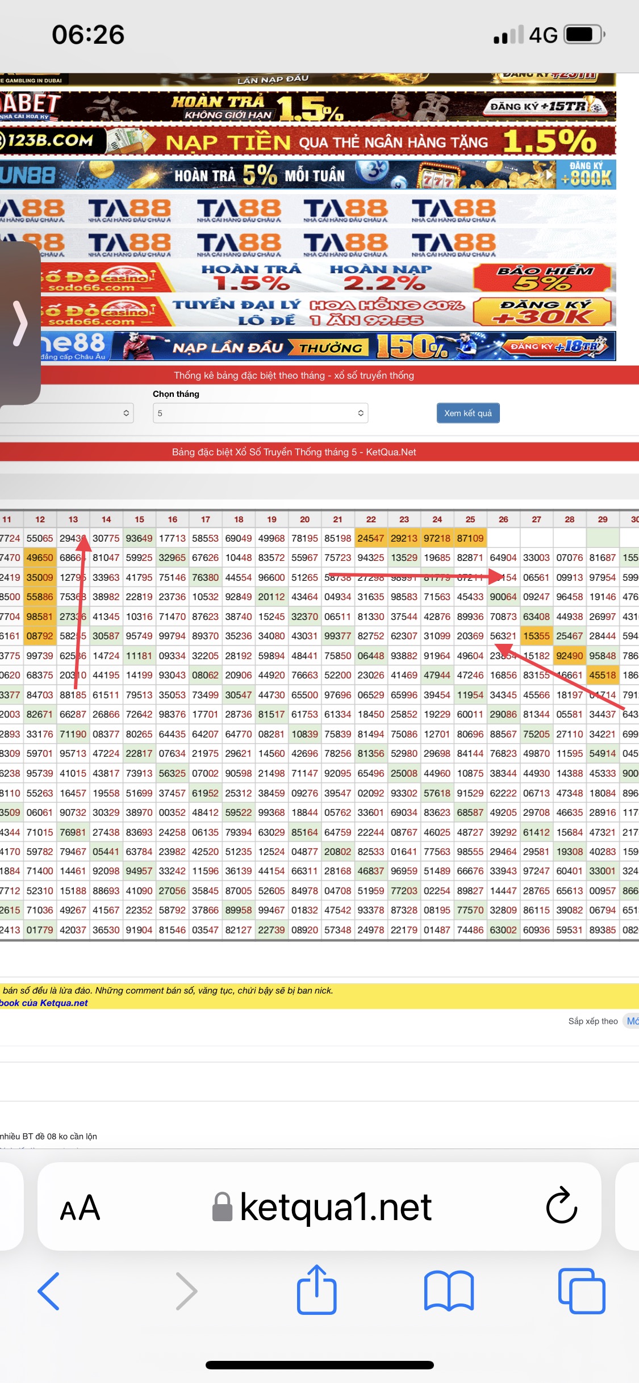Click orange cell 92490
This screenshot has width=639, height=1383.
click(x=570, y=656)
